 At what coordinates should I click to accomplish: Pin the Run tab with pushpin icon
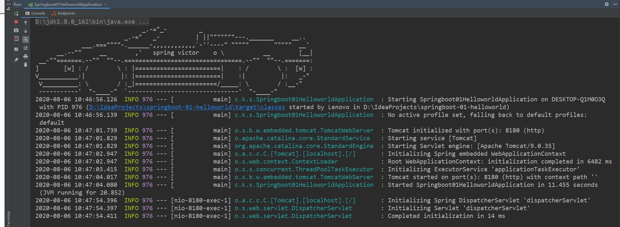tap(16, 60)
